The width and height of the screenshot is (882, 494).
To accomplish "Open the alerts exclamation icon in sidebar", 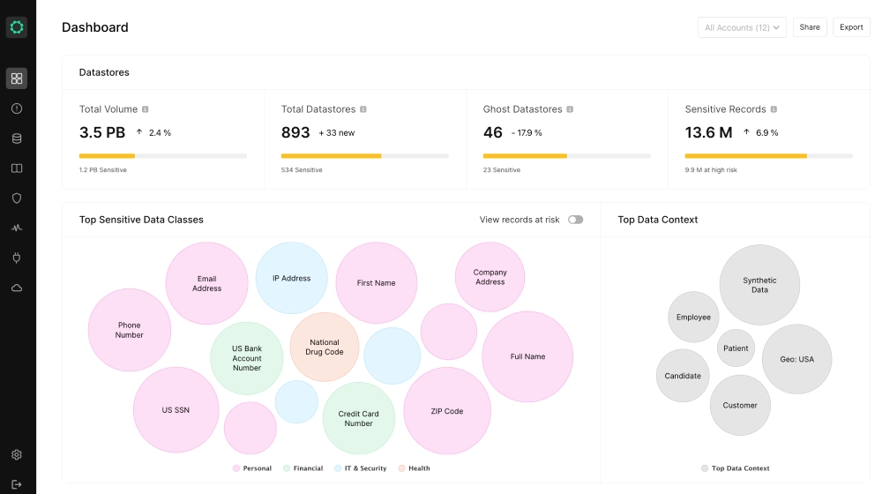I will (17, 109).
